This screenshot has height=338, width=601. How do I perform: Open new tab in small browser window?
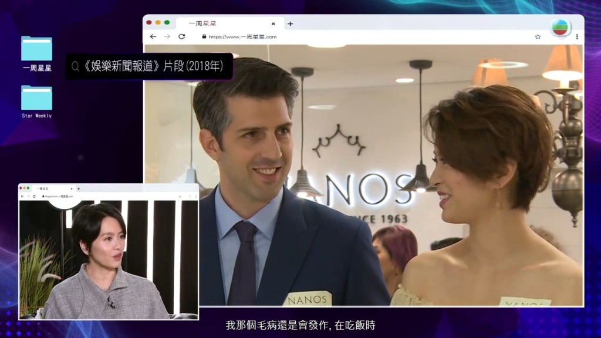pos(79,188)
